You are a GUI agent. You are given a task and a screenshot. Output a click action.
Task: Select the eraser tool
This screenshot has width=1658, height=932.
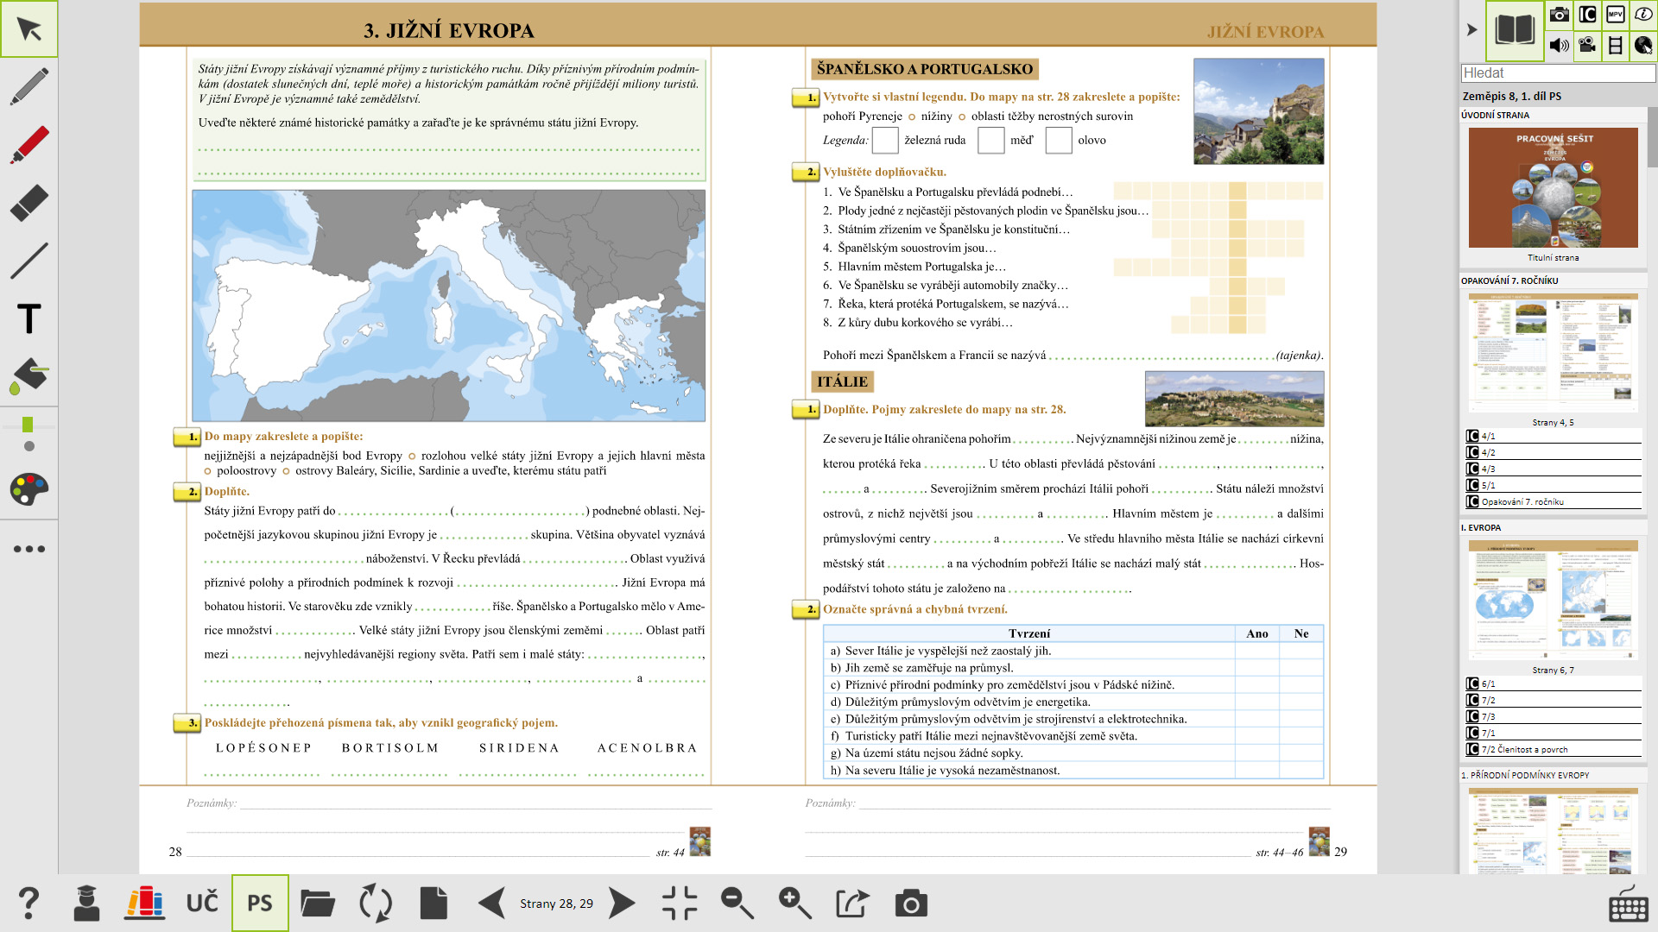pos(29,203)
